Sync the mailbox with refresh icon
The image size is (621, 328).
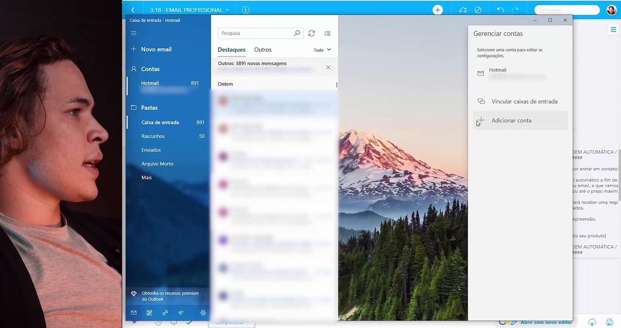[x=311, y=33]
